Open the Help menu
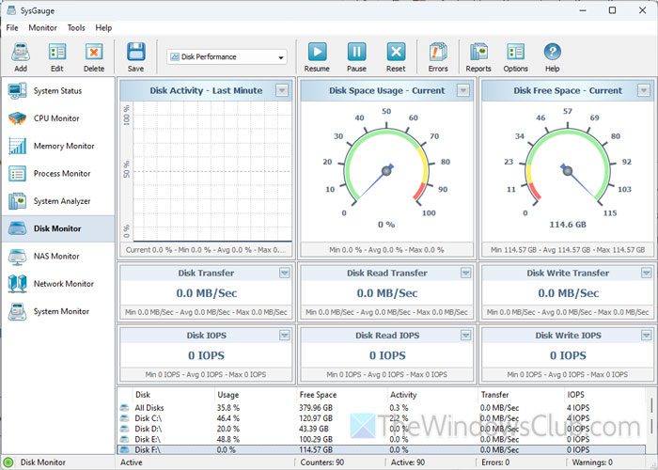This screenshot has height=470, width=658. coord(103,28)
